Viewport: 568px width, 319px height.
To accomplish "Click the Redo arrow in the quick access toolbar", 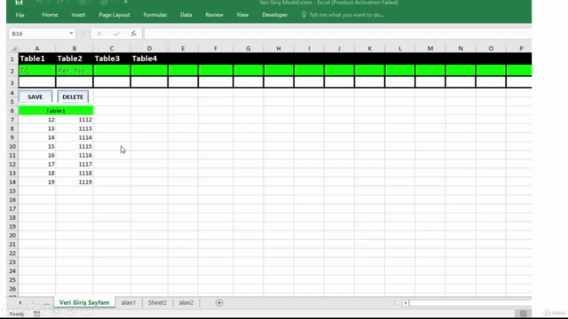I will (59, 2).
